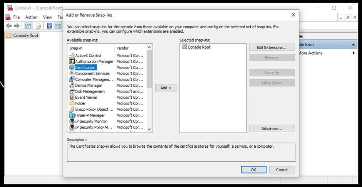The image size is (362, 187).
Task: Click 'Console Root' text in Selected snap-ins
Action: (199, 47)
